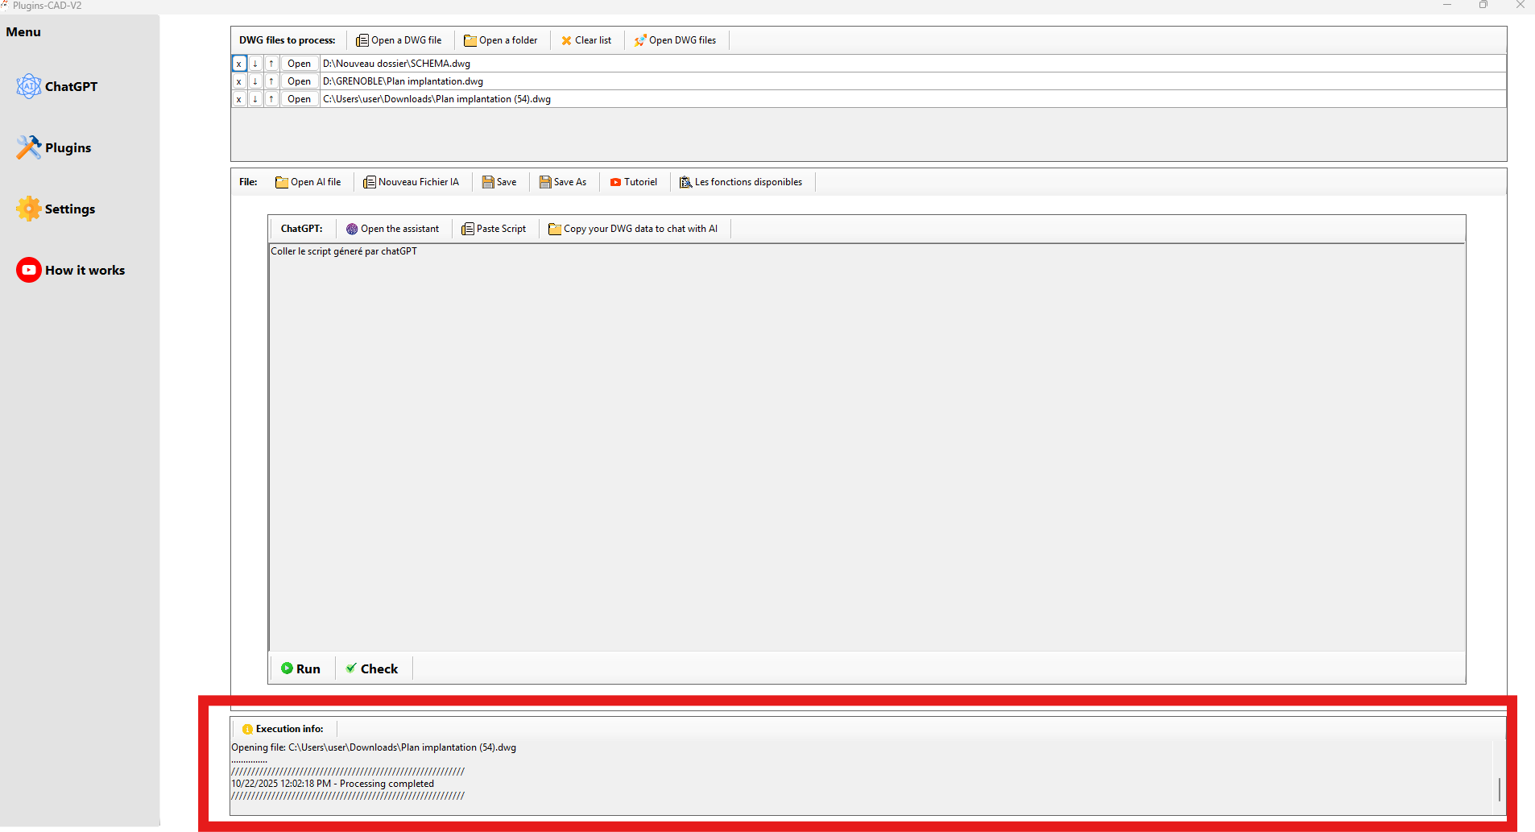The width and height of the screenshot is (1535, 832).
Task: Clear the DWG file list
Action: pos(586,40)
